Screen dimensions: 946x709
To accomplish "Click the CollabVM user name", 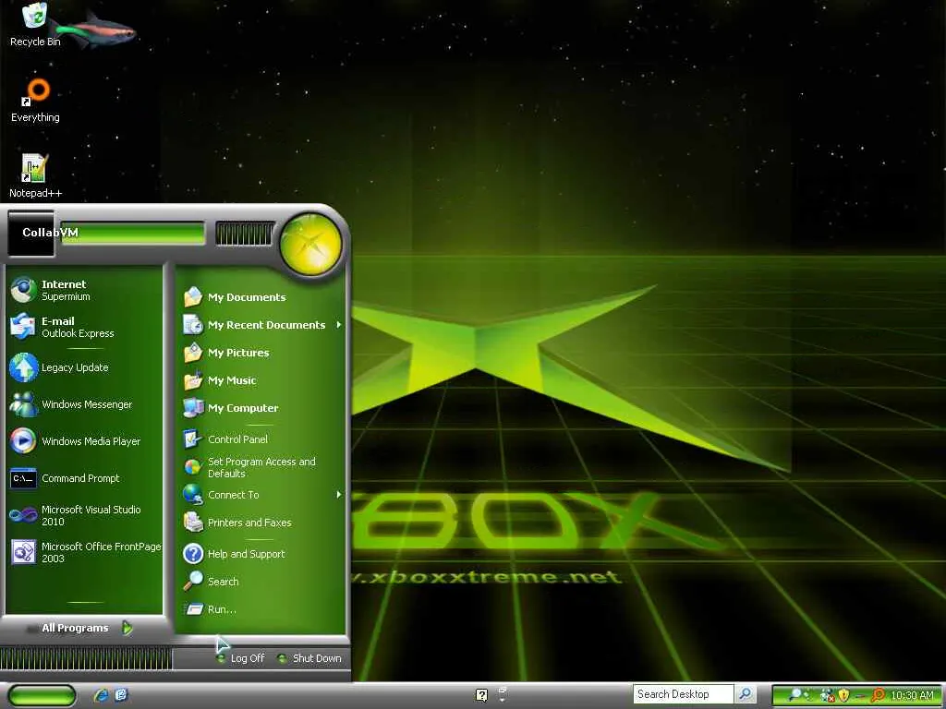I will 50,232.
